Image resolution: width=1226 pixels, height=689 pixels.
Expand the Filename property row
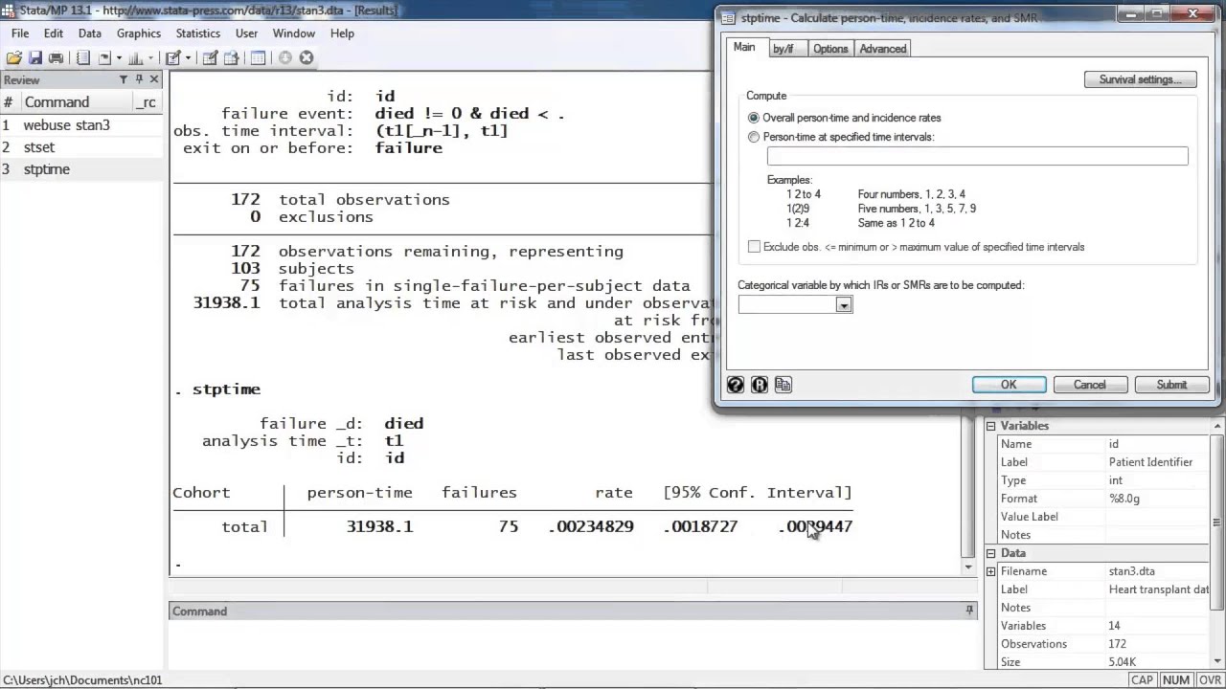(991, 571)
